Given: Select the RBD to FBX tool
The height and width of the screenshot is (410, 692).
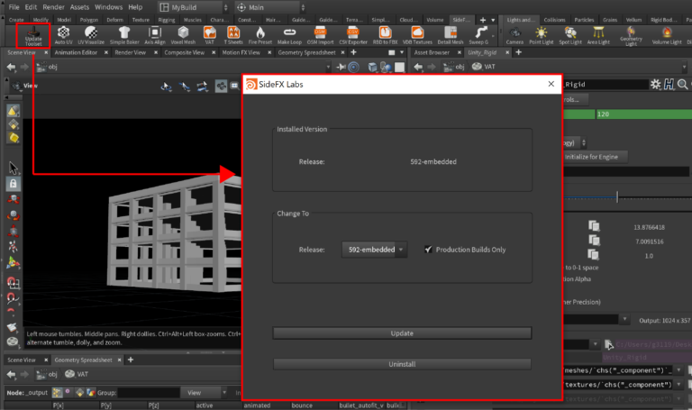Looking at the screenshot, I should pyautogui.click(x=386, y=35).
